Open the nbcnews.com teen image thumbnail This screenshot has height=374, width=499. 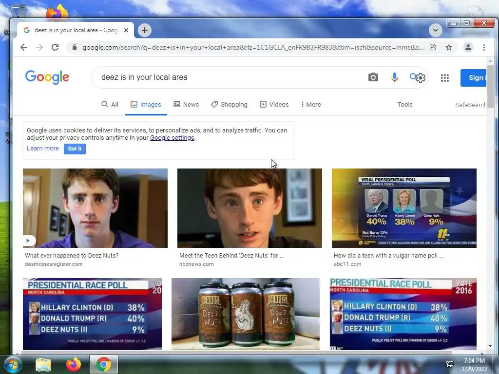click(249, 208)
